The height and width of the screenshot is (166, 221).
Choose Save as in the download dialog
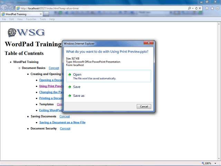tap(109, 96)
